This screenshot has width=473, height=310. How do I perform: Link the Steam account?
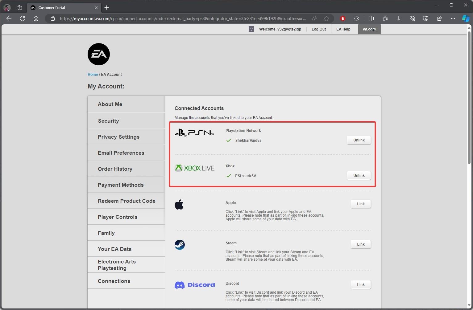[x=360, y=244]
